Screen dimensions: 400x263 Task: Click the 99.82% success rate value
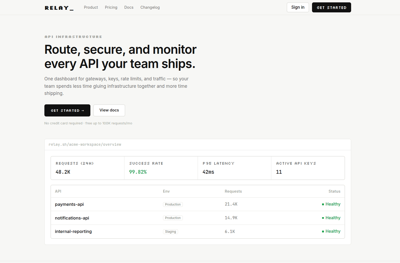tap(138, 172)
